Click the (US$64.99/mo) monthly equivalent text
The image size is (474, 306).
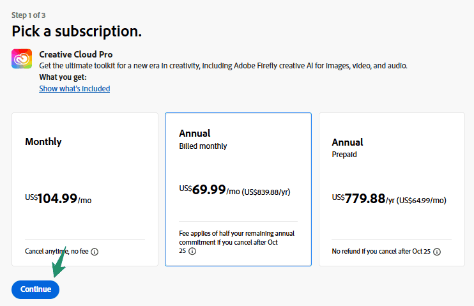point(422,200)
